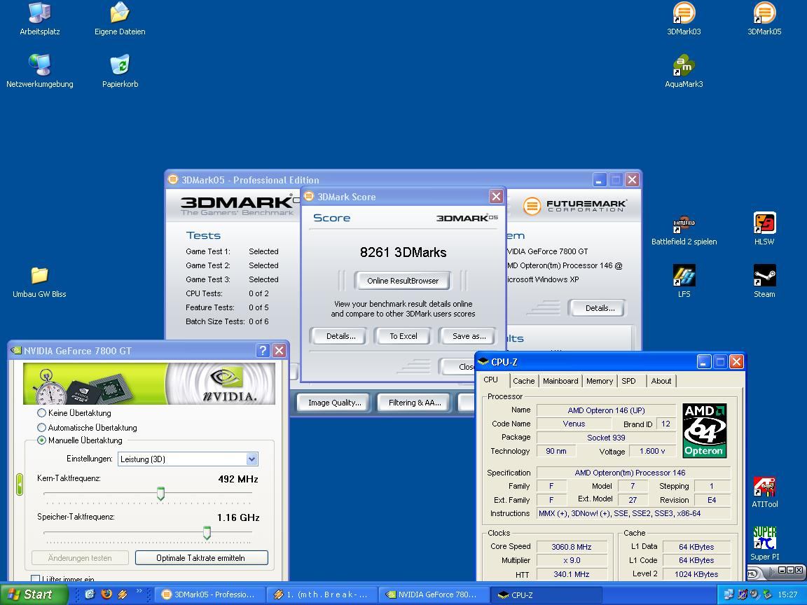Open the Eigene Dateien folder icon
The image size is (807, 605).
(x=120, y=19)
